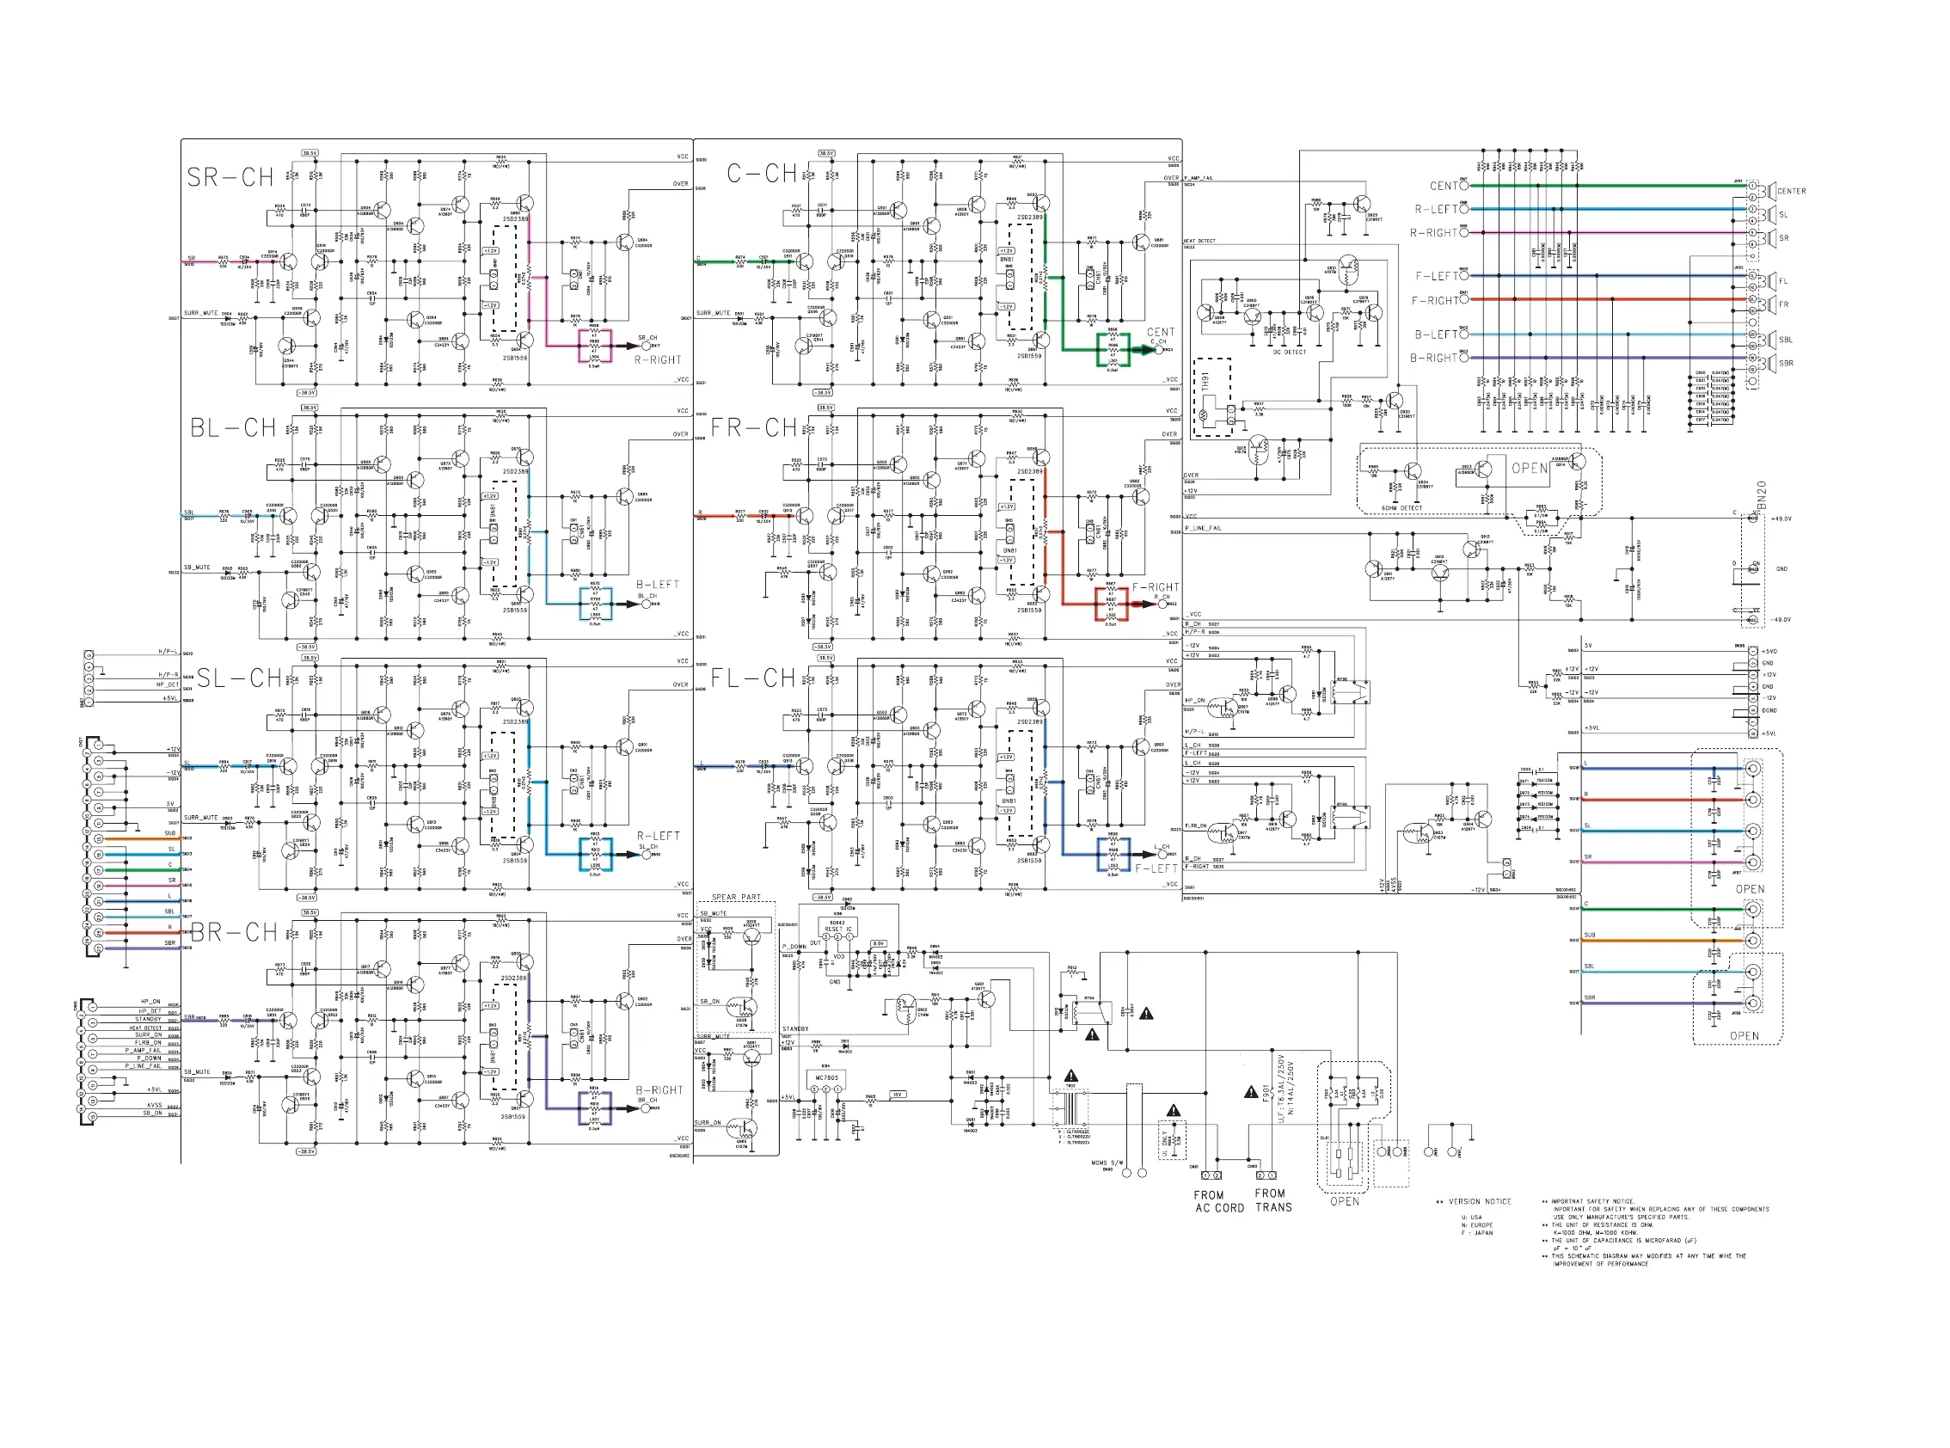Click the B-RIGHT terminal circle near top right
The width and height of the screenshot is (1950, 1448).
(1463, 358)
